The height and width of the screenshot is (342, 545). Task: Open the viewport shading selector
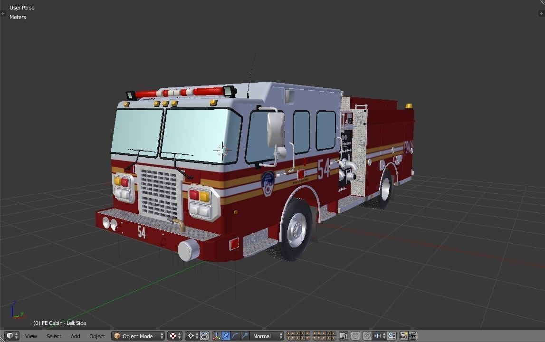click(x=175, y=336)
